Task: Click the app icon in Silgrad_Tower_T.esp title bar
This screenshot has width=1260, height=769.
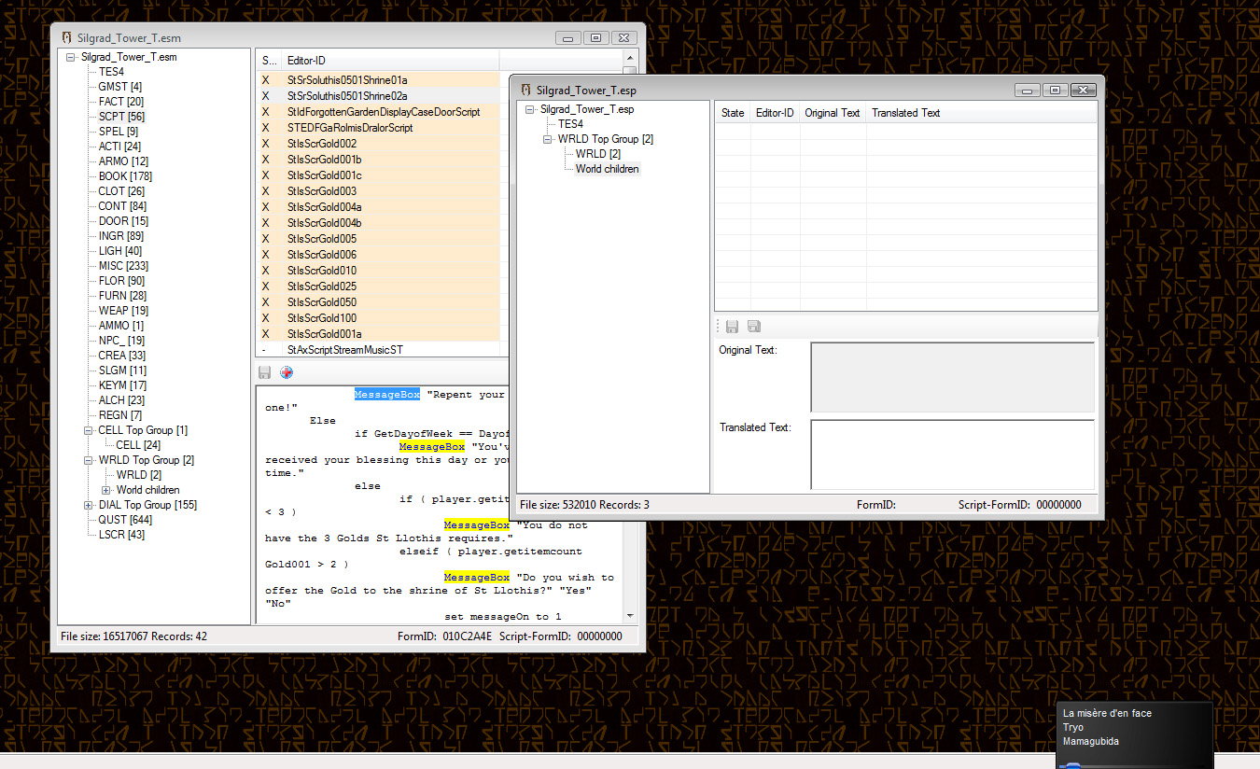Action: 526,90
